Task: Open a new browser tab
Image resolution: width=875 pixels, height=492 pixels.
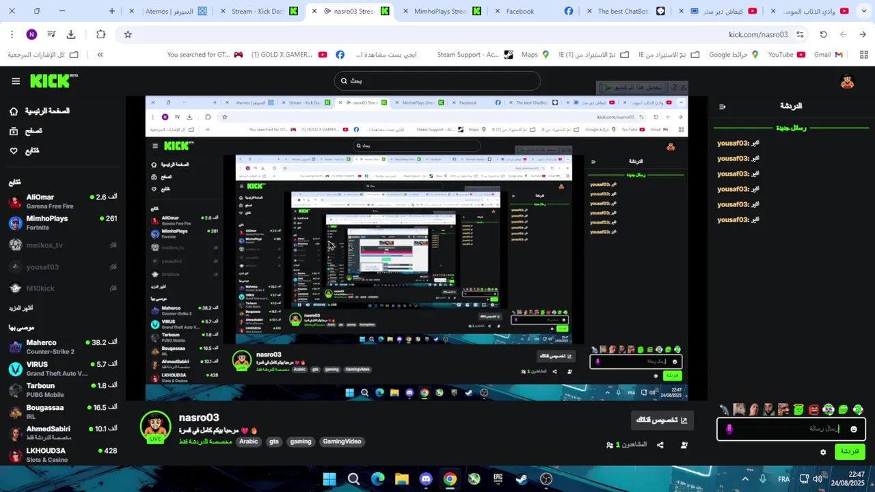Action: click(x=112, y=11)
